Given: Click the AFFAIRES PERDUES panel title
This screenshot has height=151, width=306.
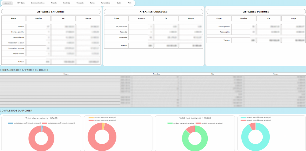Looking at the screenshot, I should [256, 12].
